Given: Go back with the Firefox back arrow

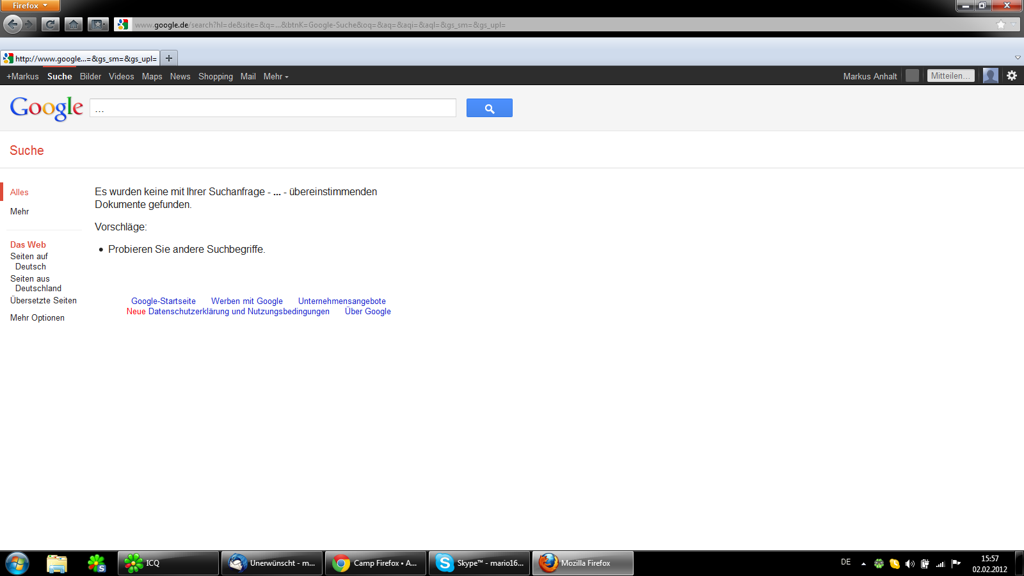Looking at the screenshot, I should pyautogui.click(x=12, y=24).
